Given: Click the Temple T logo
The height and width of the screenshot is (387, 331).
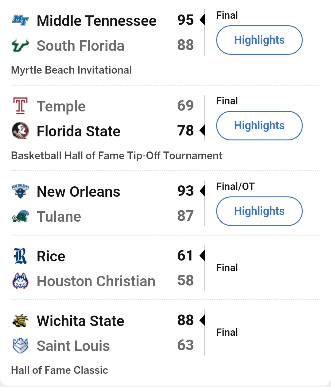Looking at the screenshot, I should pyautogui.click(x=20, y=106).
